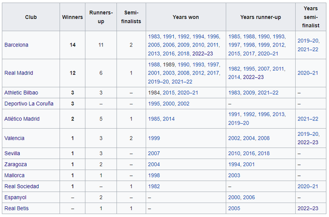Select the Atlético Madrid club link

tap(22, 119)
